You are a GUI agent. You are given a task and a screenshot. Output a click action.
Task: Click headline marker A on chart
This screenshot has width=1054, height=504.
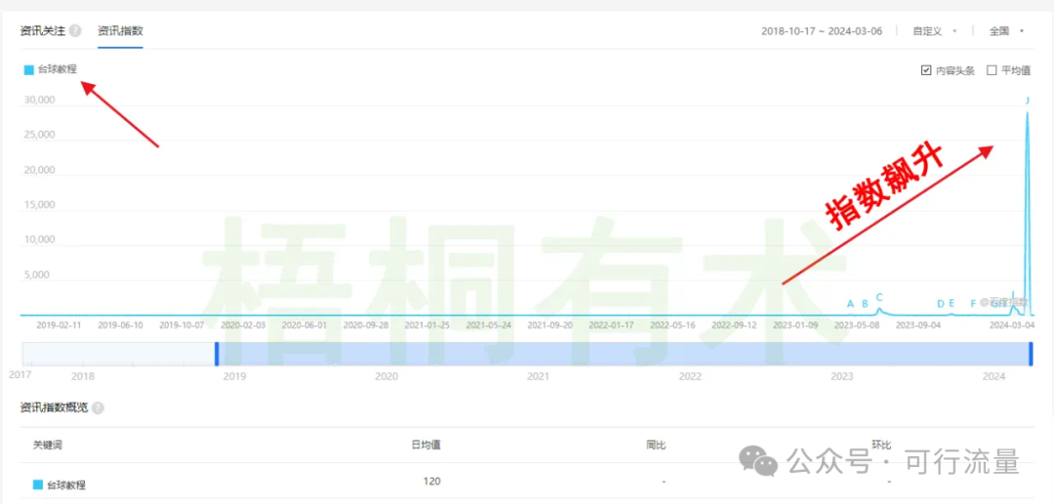pyautogui.click(x=850, y=304)
